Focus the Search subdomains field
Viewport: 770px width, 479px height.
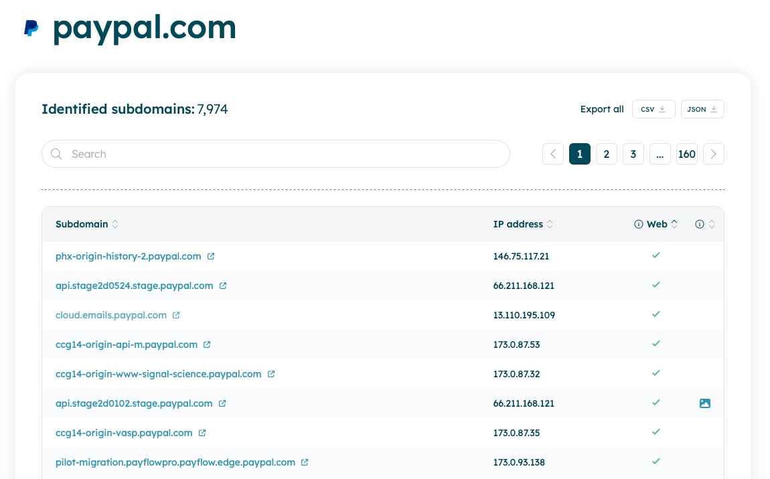(276, 154)
